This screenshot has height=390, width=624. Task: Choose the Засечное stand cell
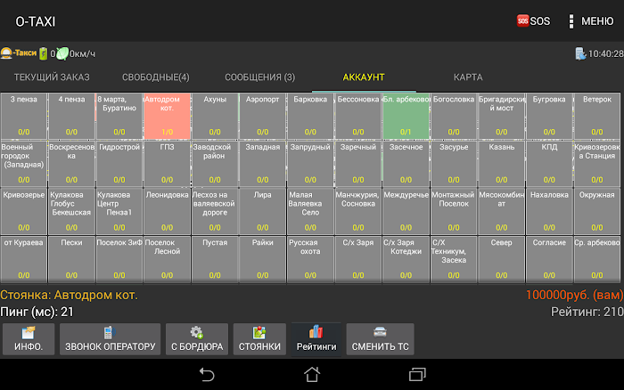406,164
